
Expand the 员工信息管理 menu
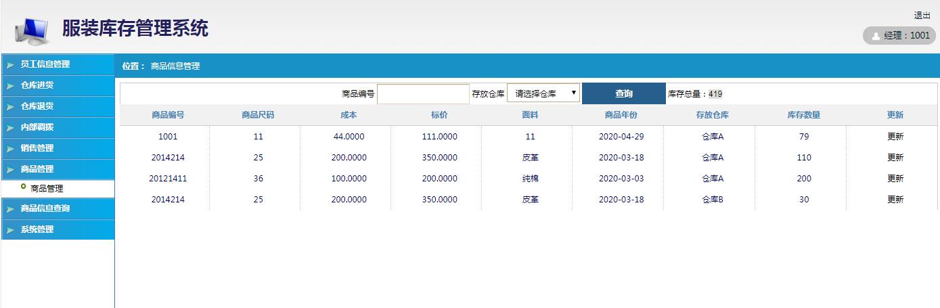tap(58, 64)
